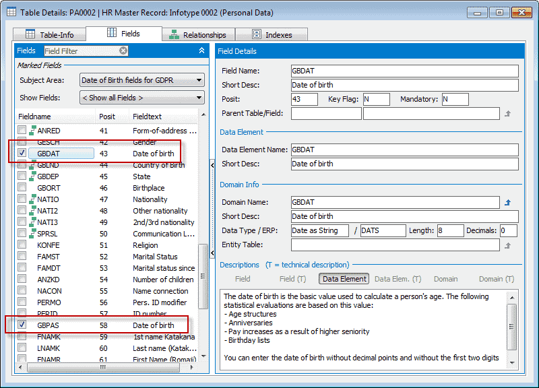The image size is (539, 388).
Task: Click the Parent Table/Field jump arrow icon
Action: click(x=508, y=113)
